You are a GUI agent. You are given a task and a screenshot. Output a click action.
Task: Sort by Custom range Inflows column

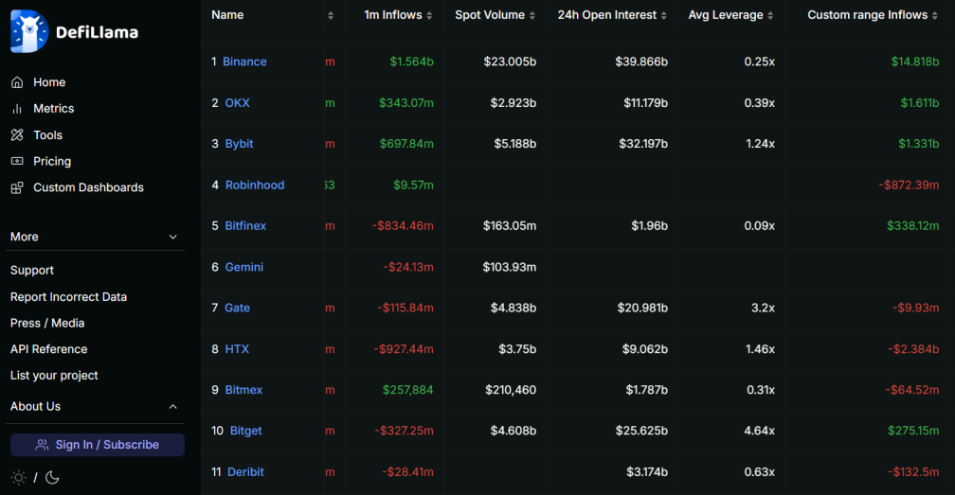[873, 15]
